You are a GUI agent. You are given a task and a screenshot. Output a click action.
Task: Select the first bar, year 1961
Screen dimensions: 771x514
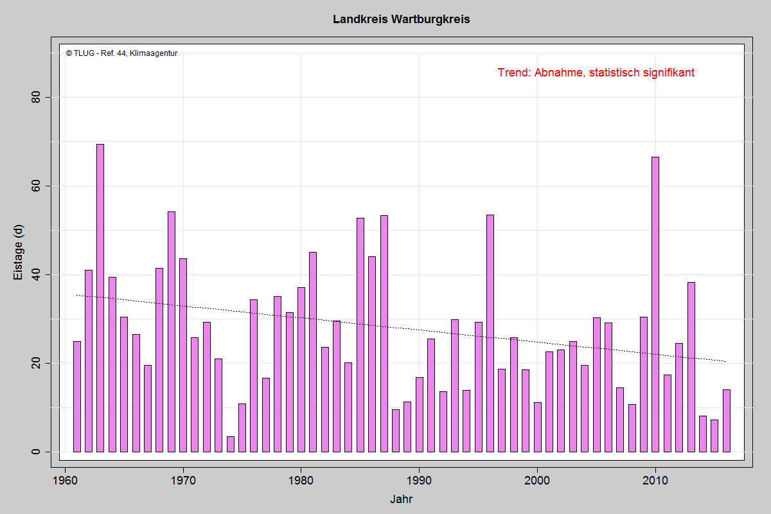[x=76, y=396]
